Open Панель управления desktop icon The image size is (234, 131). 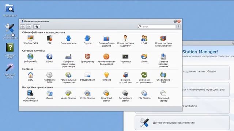click(10, 31)
